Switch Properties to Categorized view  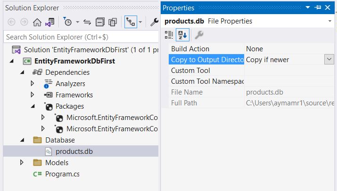[x=169, y=34]
